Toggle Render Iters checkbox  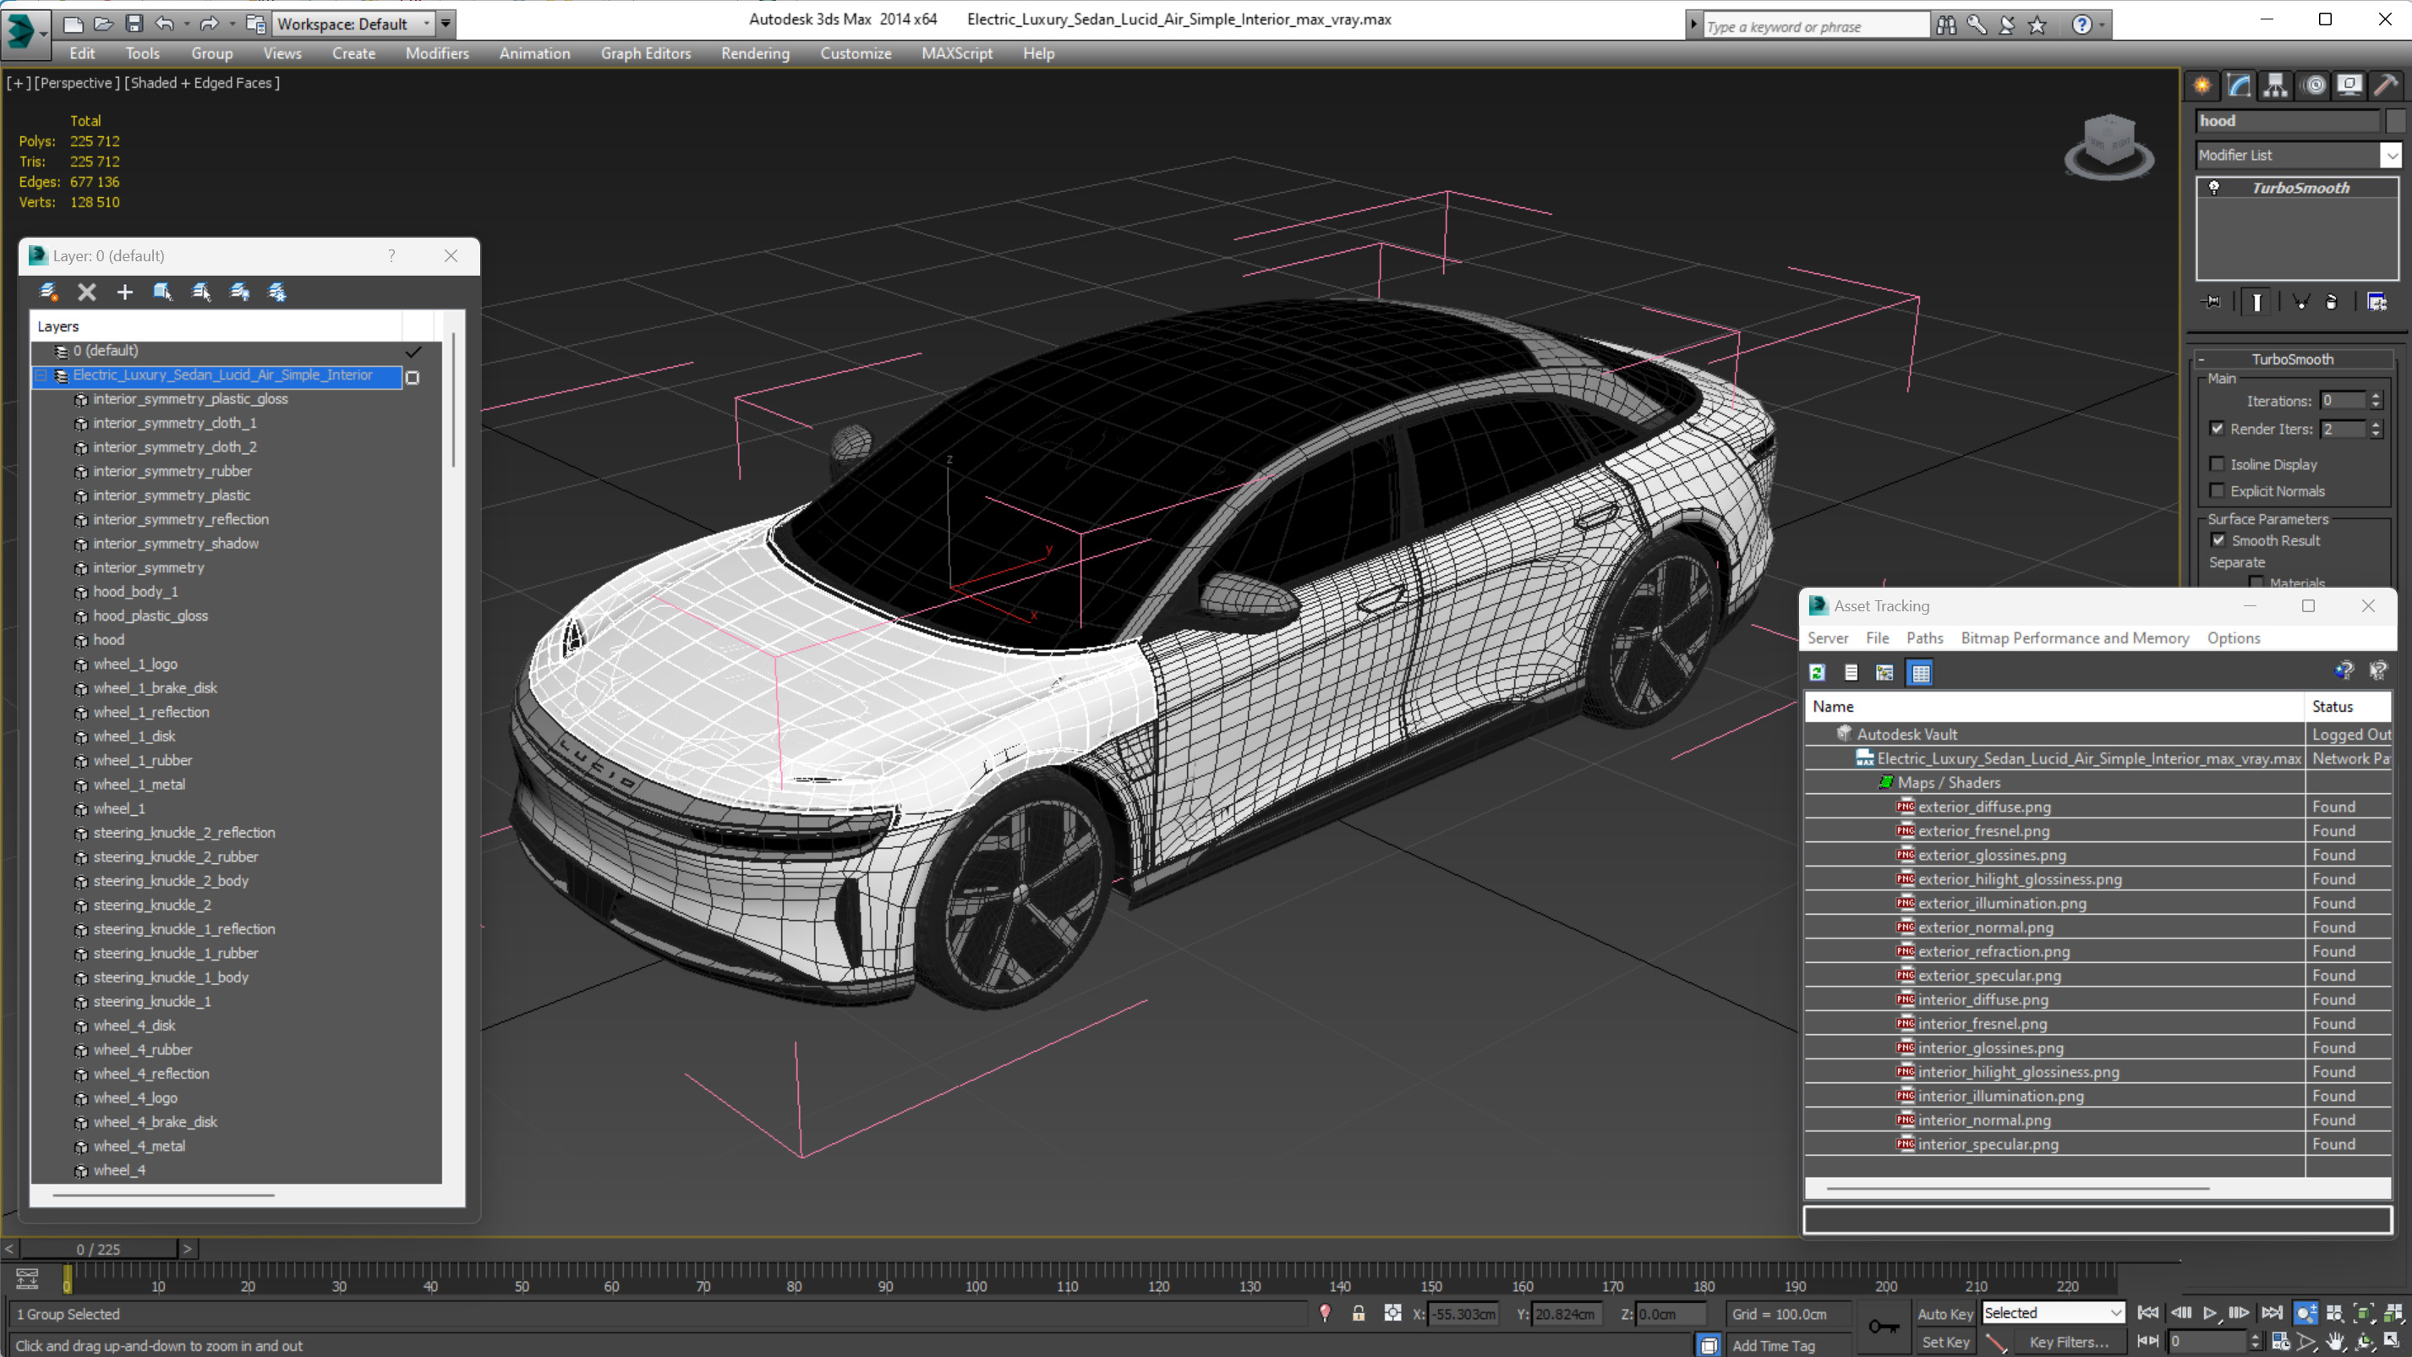click(x=2217, y=428)
